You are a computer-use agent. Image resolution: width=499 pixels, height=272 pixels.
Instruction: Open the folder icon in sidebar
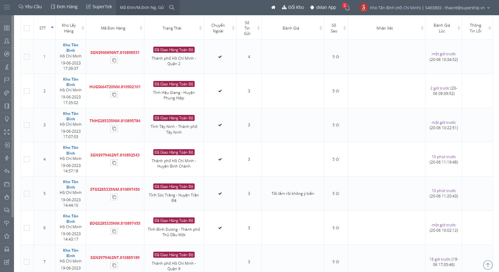pyautogui.click(x=7, y=184)
